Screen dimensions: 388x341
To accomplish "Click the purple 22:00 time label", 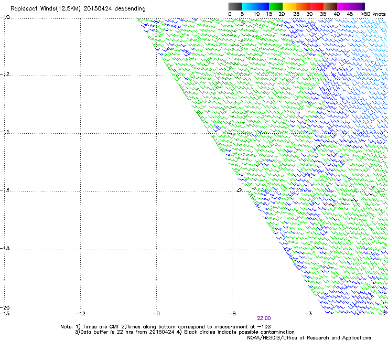I will [x=264, y=318].
